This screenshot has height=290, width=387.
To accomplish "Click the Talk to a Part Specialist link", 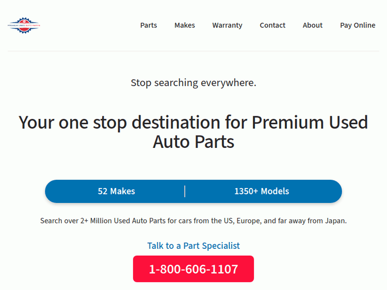I will (x=193, y=246).
